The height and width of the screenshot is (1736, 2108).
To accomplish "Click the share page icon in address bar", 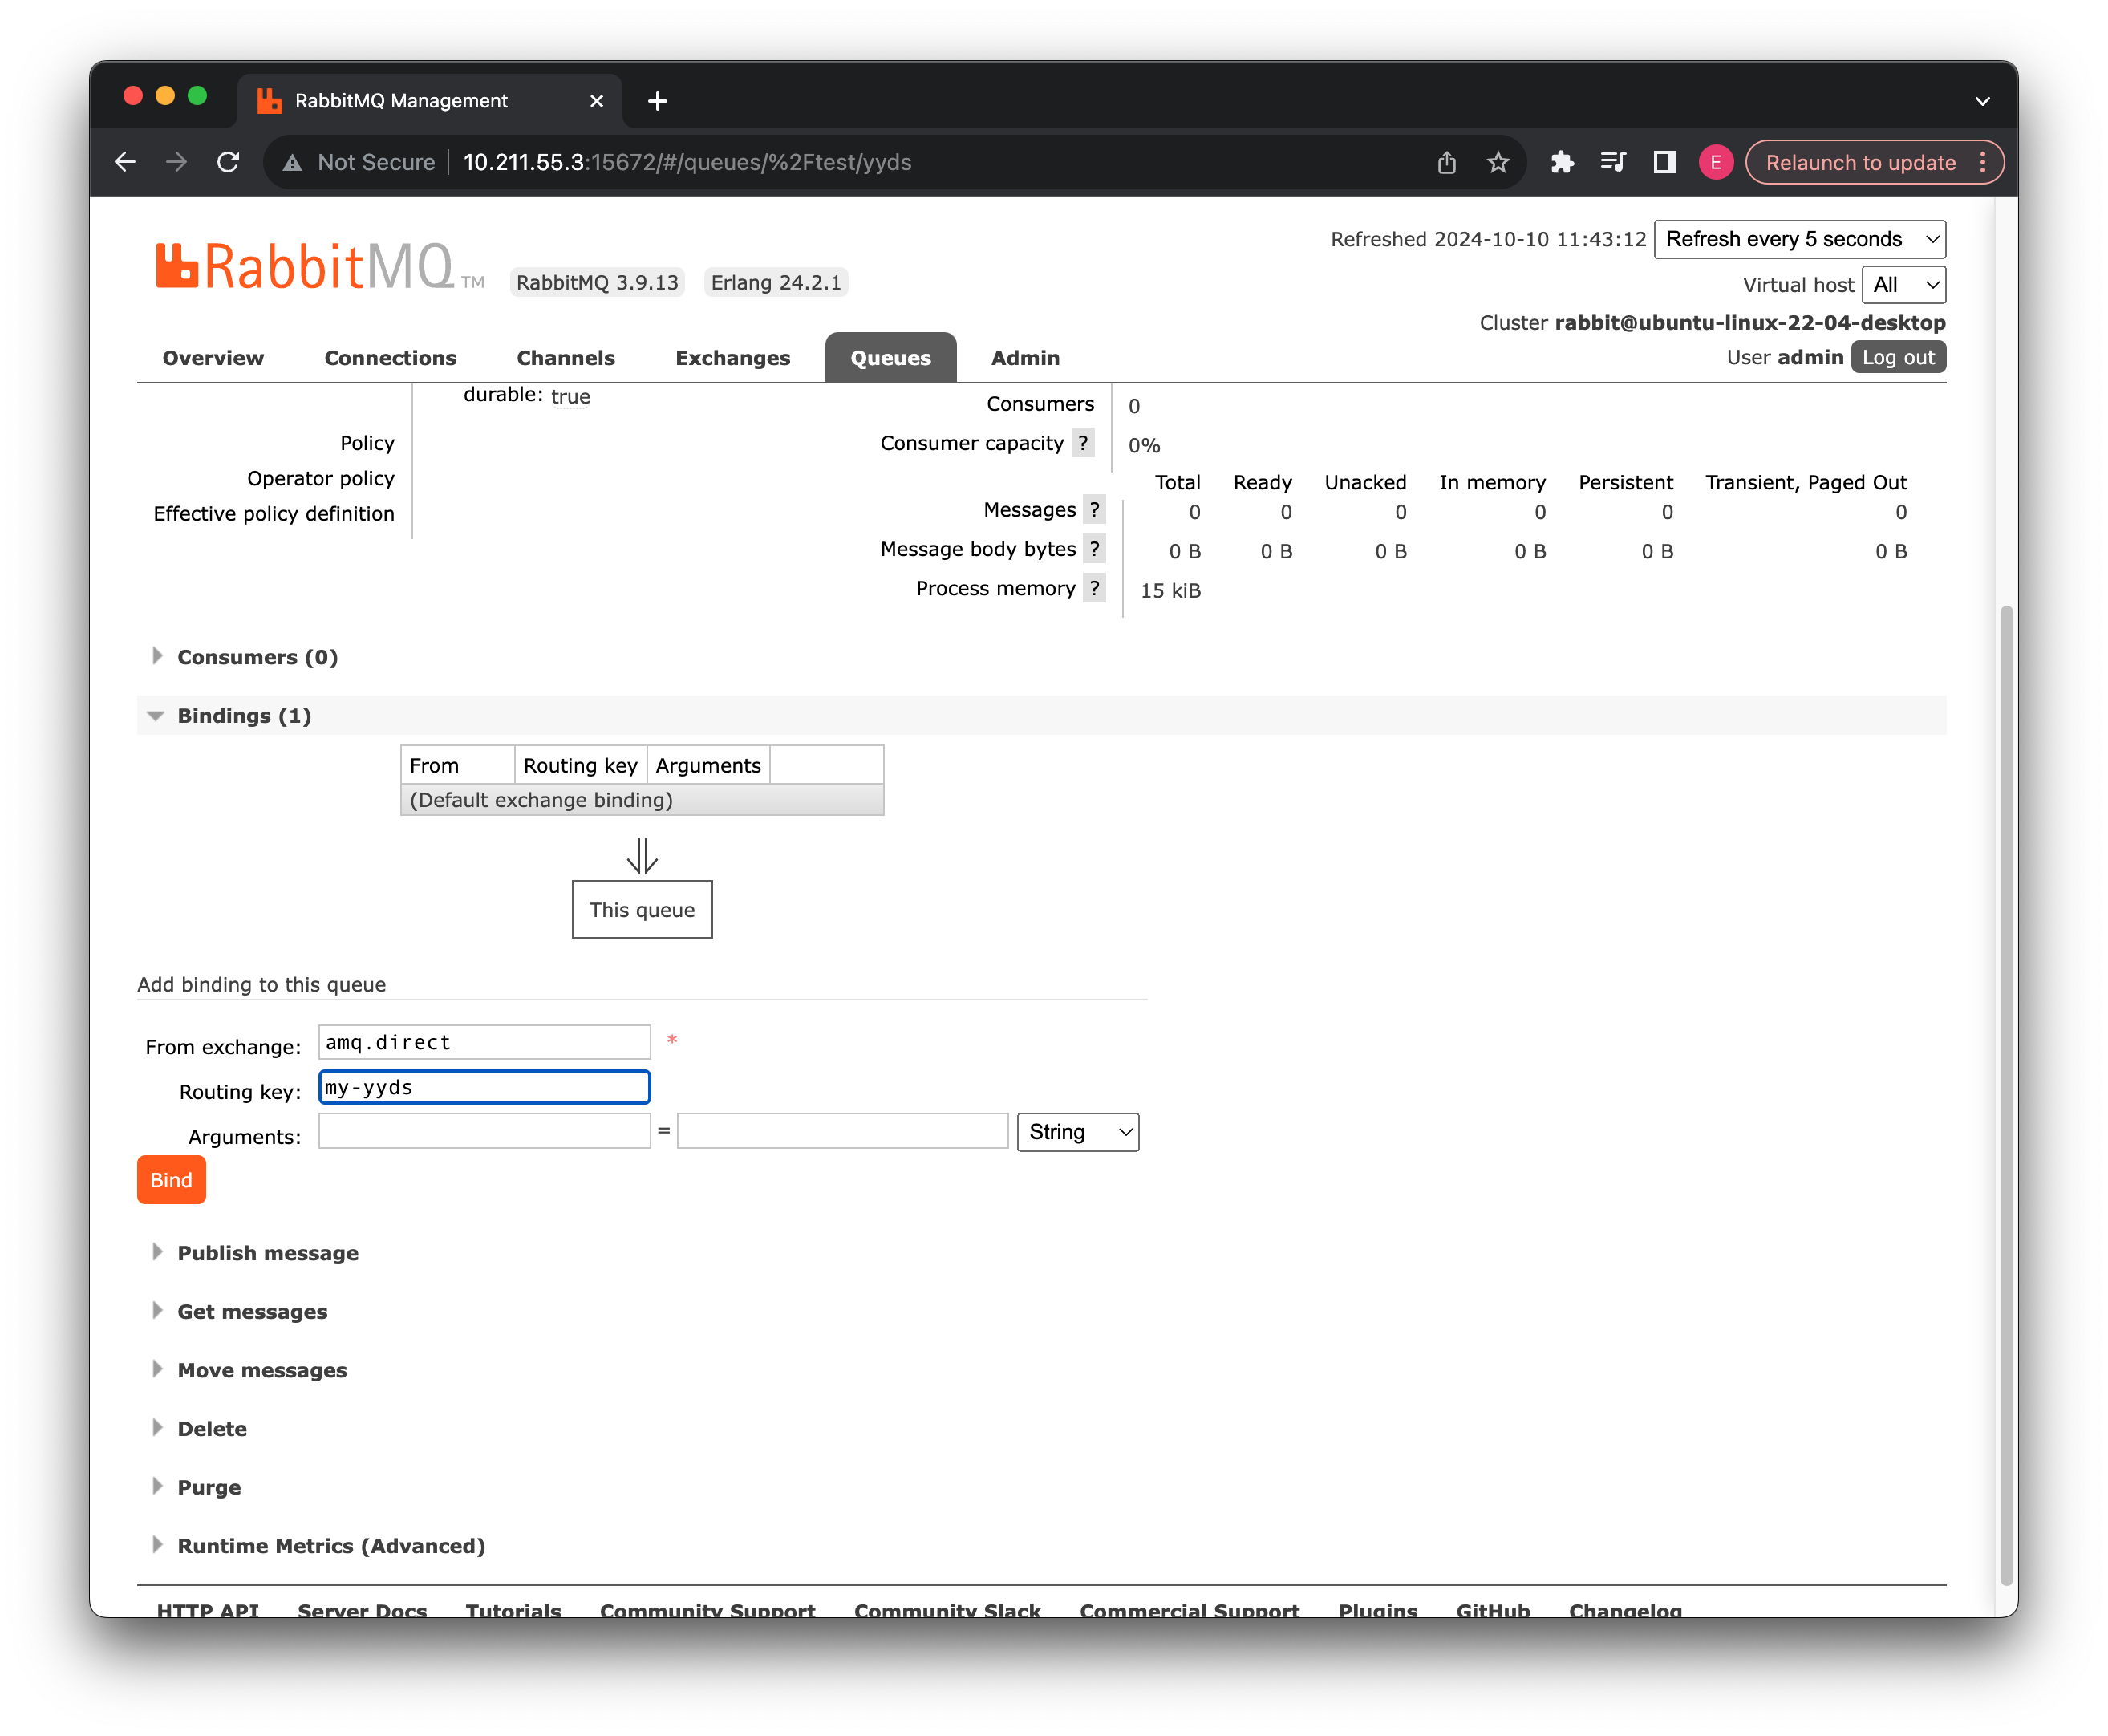I will tap(1446, 162).
